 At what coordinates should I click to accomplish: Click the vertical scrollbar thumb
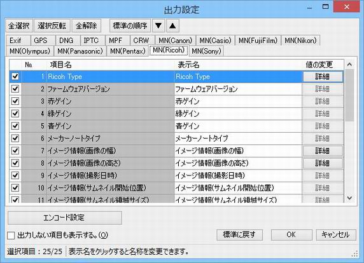[x=349, y=95]
